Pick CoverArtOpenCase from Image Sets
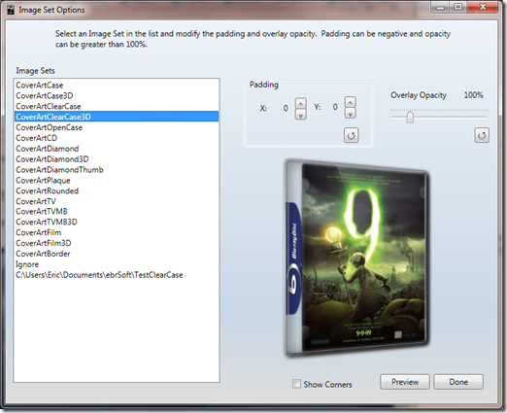The width and height of the screenshot is (507, 413). pos(117,127)
